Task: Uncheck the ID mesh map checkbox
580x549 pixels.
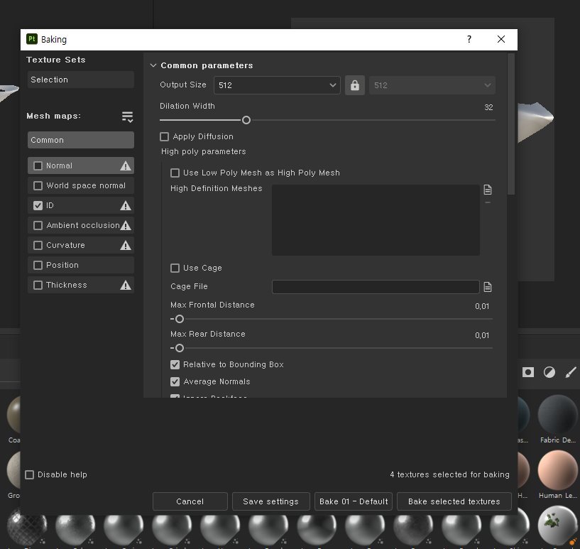Action: (x=38, y=206)
